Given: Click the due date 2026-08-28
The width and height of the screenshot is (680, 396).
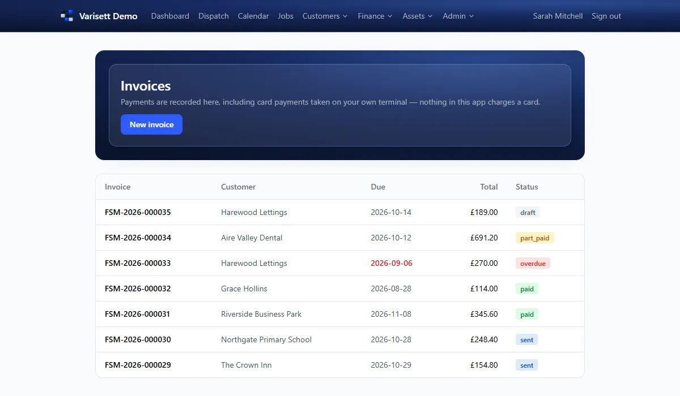Looking at the screenshot, I should [x=391, y=289].
